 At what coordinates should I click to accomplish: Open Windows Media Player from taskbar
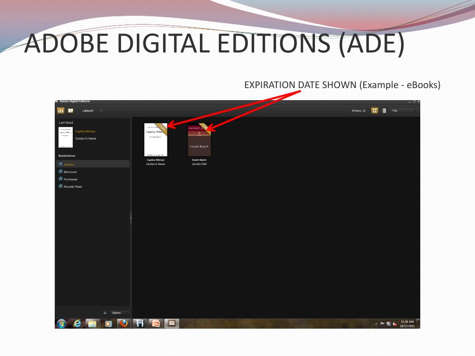click(x=108, y=324)
